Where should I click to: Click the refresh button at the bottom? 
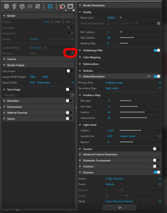(x=120, y=208)
